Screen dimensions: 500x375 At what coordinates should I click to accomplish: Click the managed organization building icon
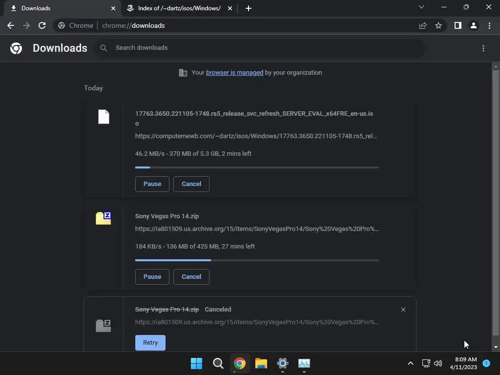pyautogui.click(x=183, y=73)
